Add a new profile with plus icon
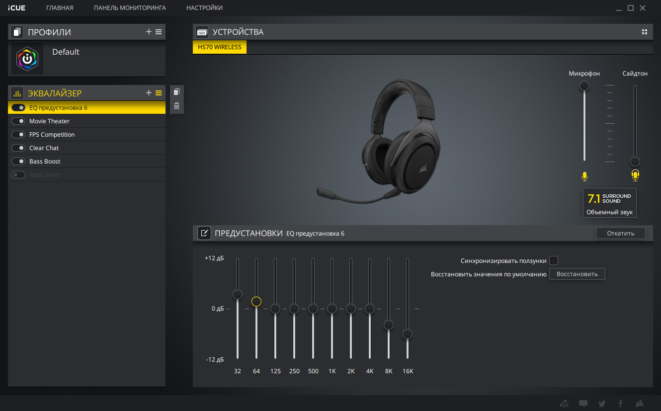661x411 pixels. point(149,32)
